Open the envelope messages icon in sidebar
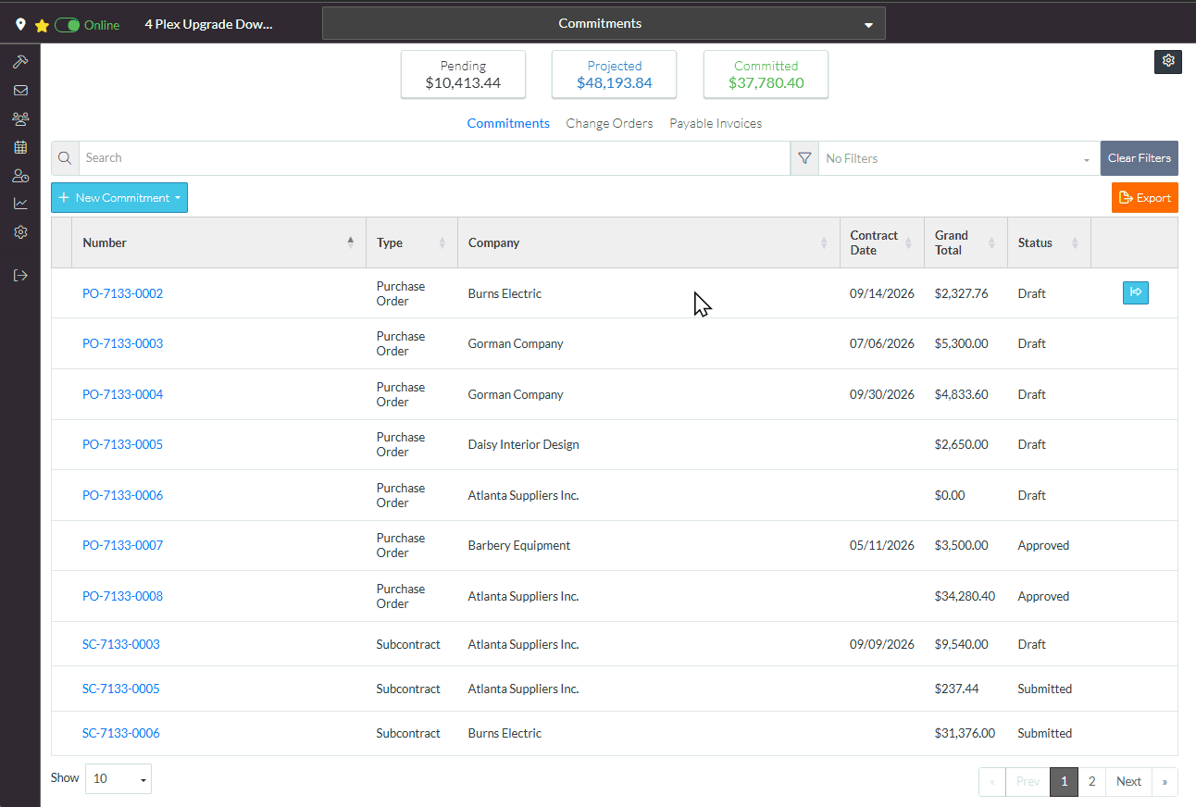 (x=20, y=91)
